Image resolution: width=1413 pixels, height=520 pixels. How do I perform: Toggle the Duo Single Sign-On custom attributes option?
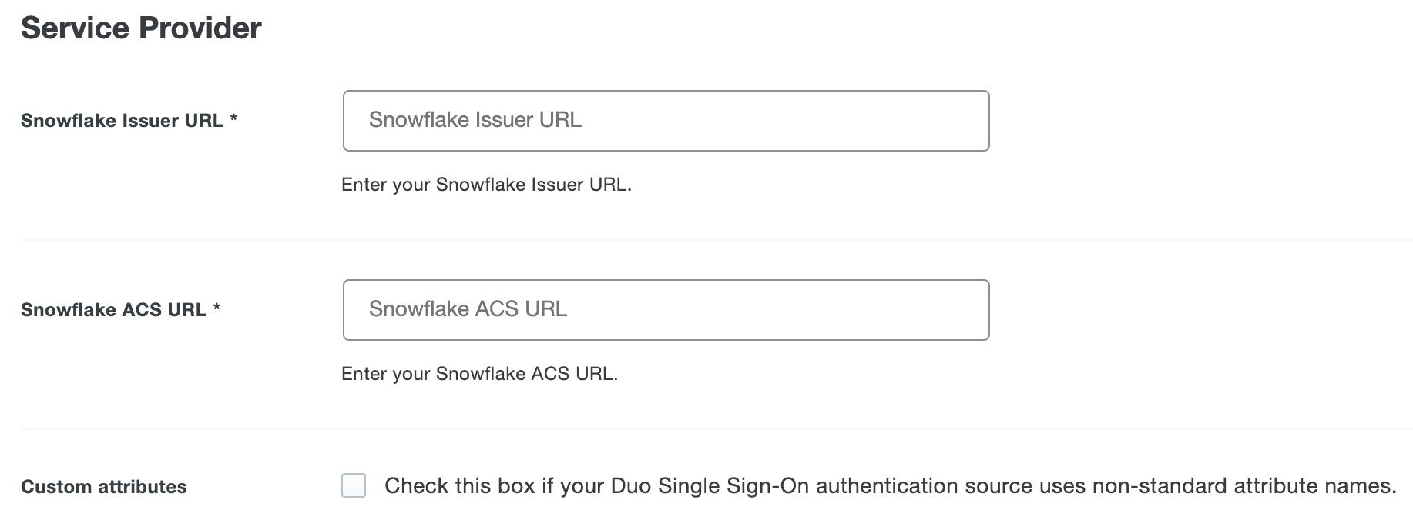click(x=354, y=486)
